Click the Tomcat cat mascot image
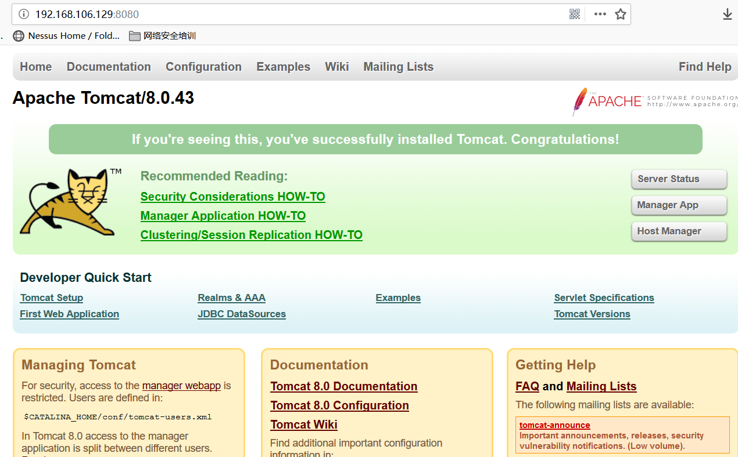 [x=71, y=202]
